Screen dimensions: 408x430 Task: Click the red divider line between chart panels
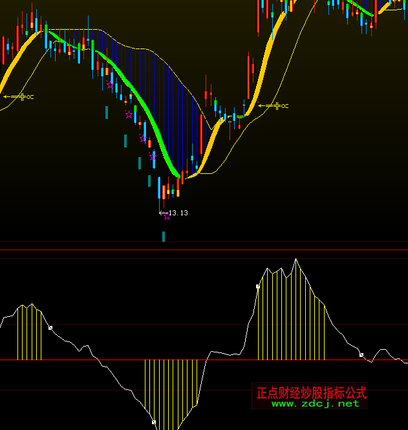pyautogui.click(x=204, y=250)
